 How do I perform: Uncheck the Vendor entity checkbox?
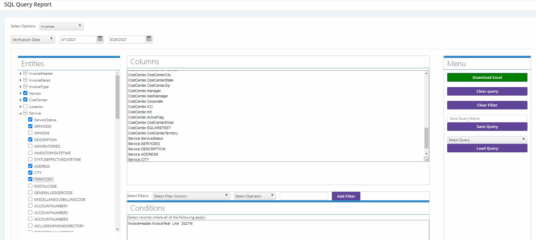pos(25,93)
